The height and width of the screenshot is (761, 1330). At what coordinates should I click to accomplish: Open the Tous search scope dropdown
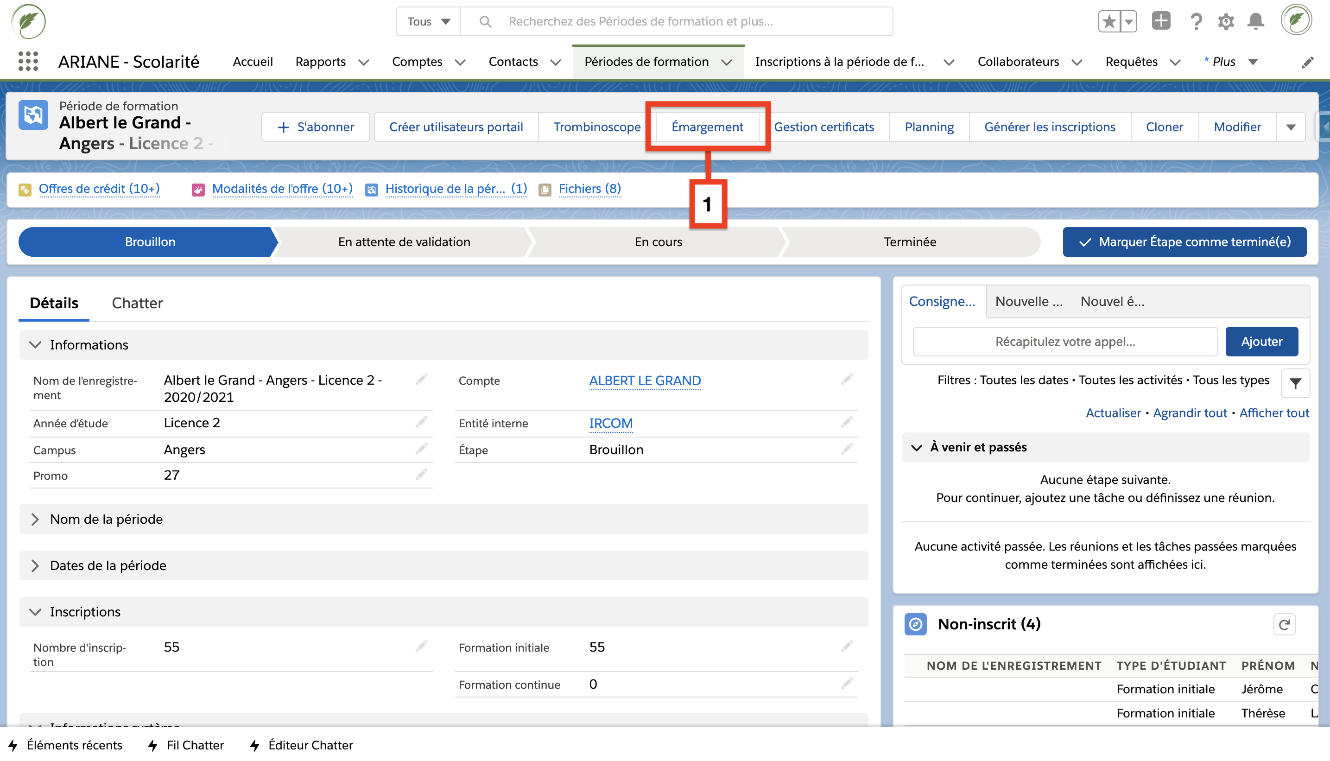click(x=429, y=21)
